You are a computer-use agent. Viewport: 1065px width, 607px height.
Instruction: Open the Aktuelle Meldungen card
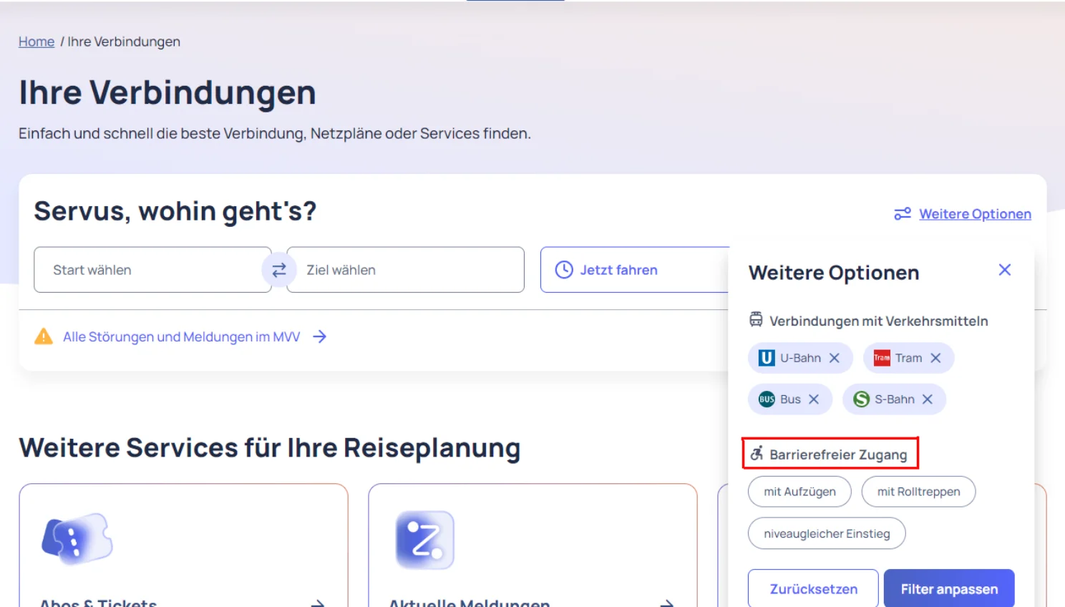click(532, 545)
